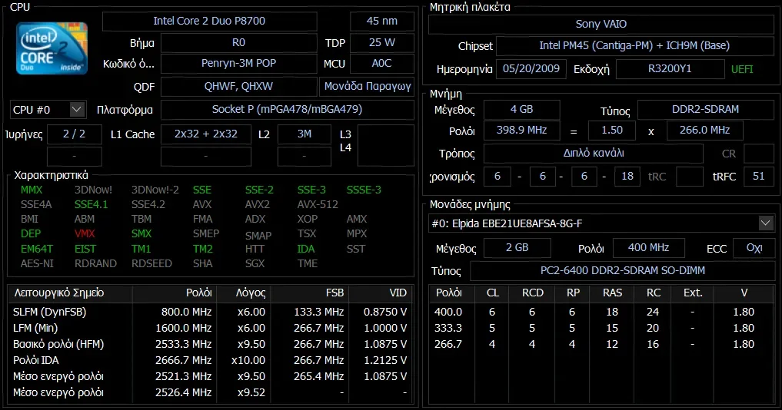Select the Βασικό ρολόι (HFM) row
Viewport: 782px width, 410px height.
tap(211, 344)
